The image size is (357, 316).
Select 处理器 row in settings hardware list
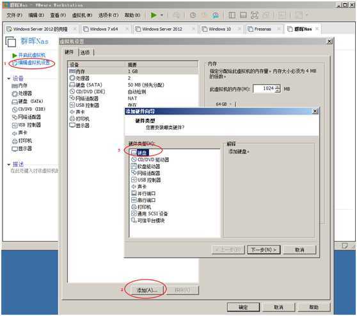click(x=133, y=78)
